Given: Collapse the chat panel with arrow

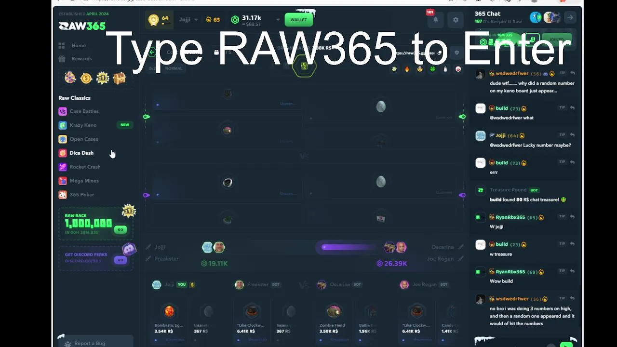Looking at the screenshot, I should (x=570, y=17).
